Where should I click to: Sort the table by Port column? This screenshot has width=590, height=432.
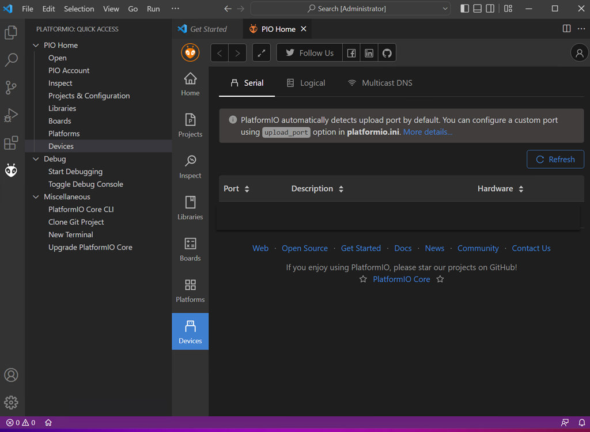236,189
